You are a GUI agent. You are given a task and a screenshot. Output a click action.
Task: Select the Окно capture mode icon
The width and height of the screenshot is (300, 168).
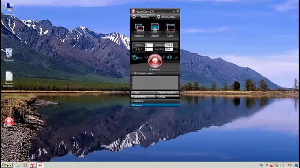171,28
